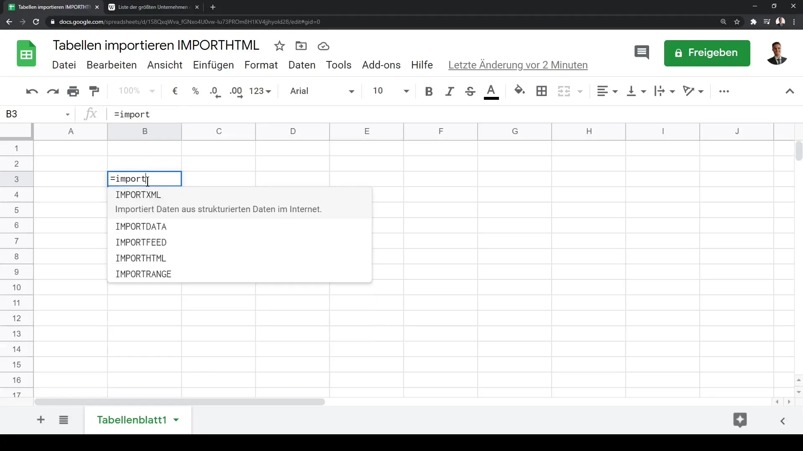Toggle strikethrough formatting

pyautogui.click(x=470, y=91)
